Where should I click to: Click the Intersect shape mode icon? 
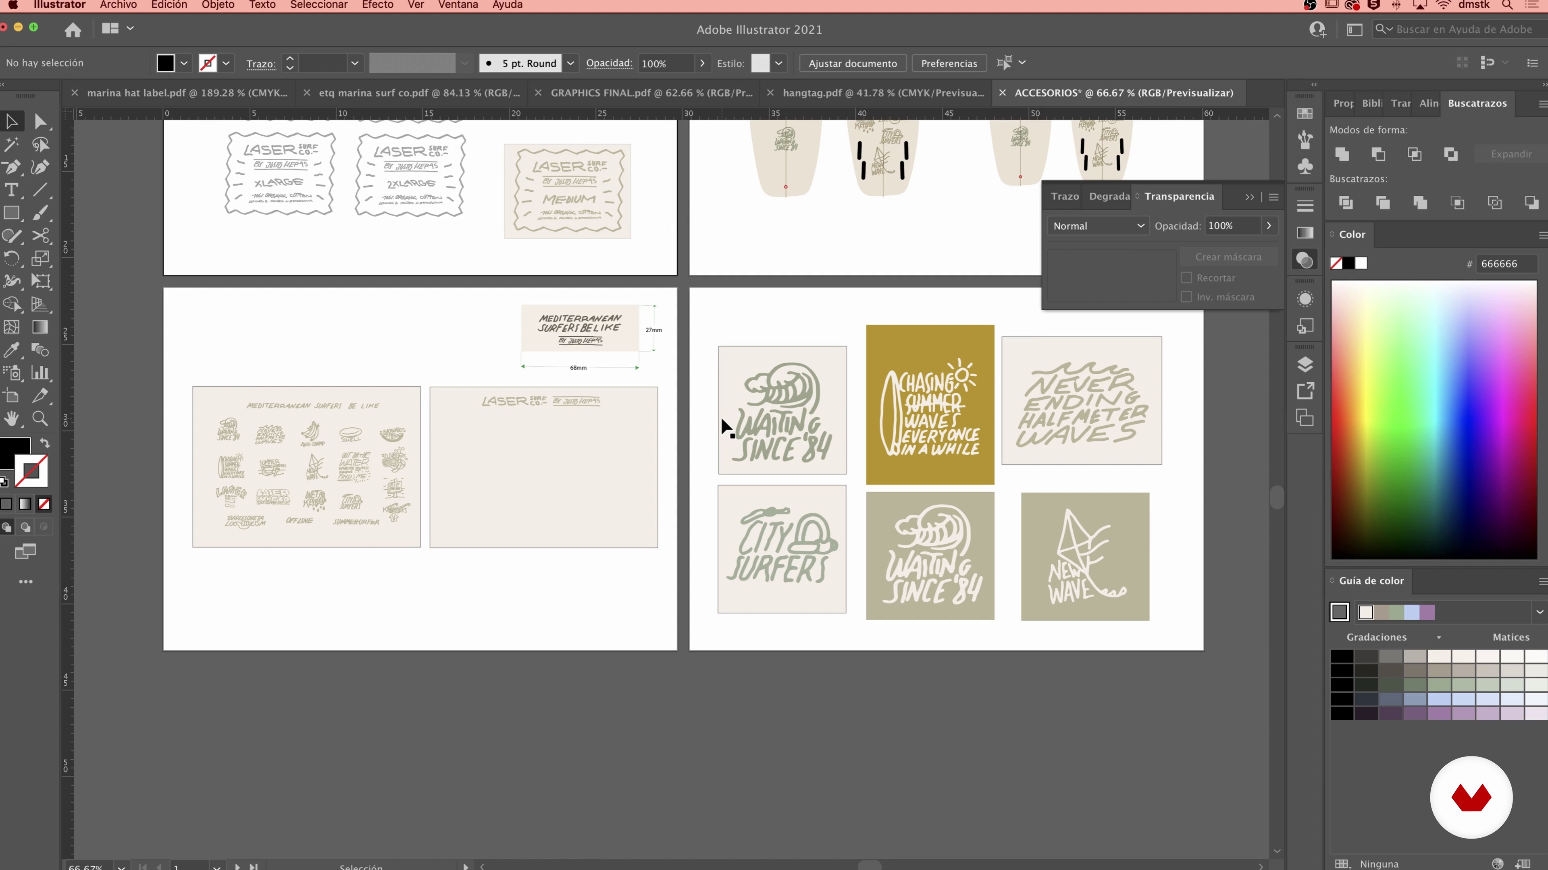point(1415,154)
